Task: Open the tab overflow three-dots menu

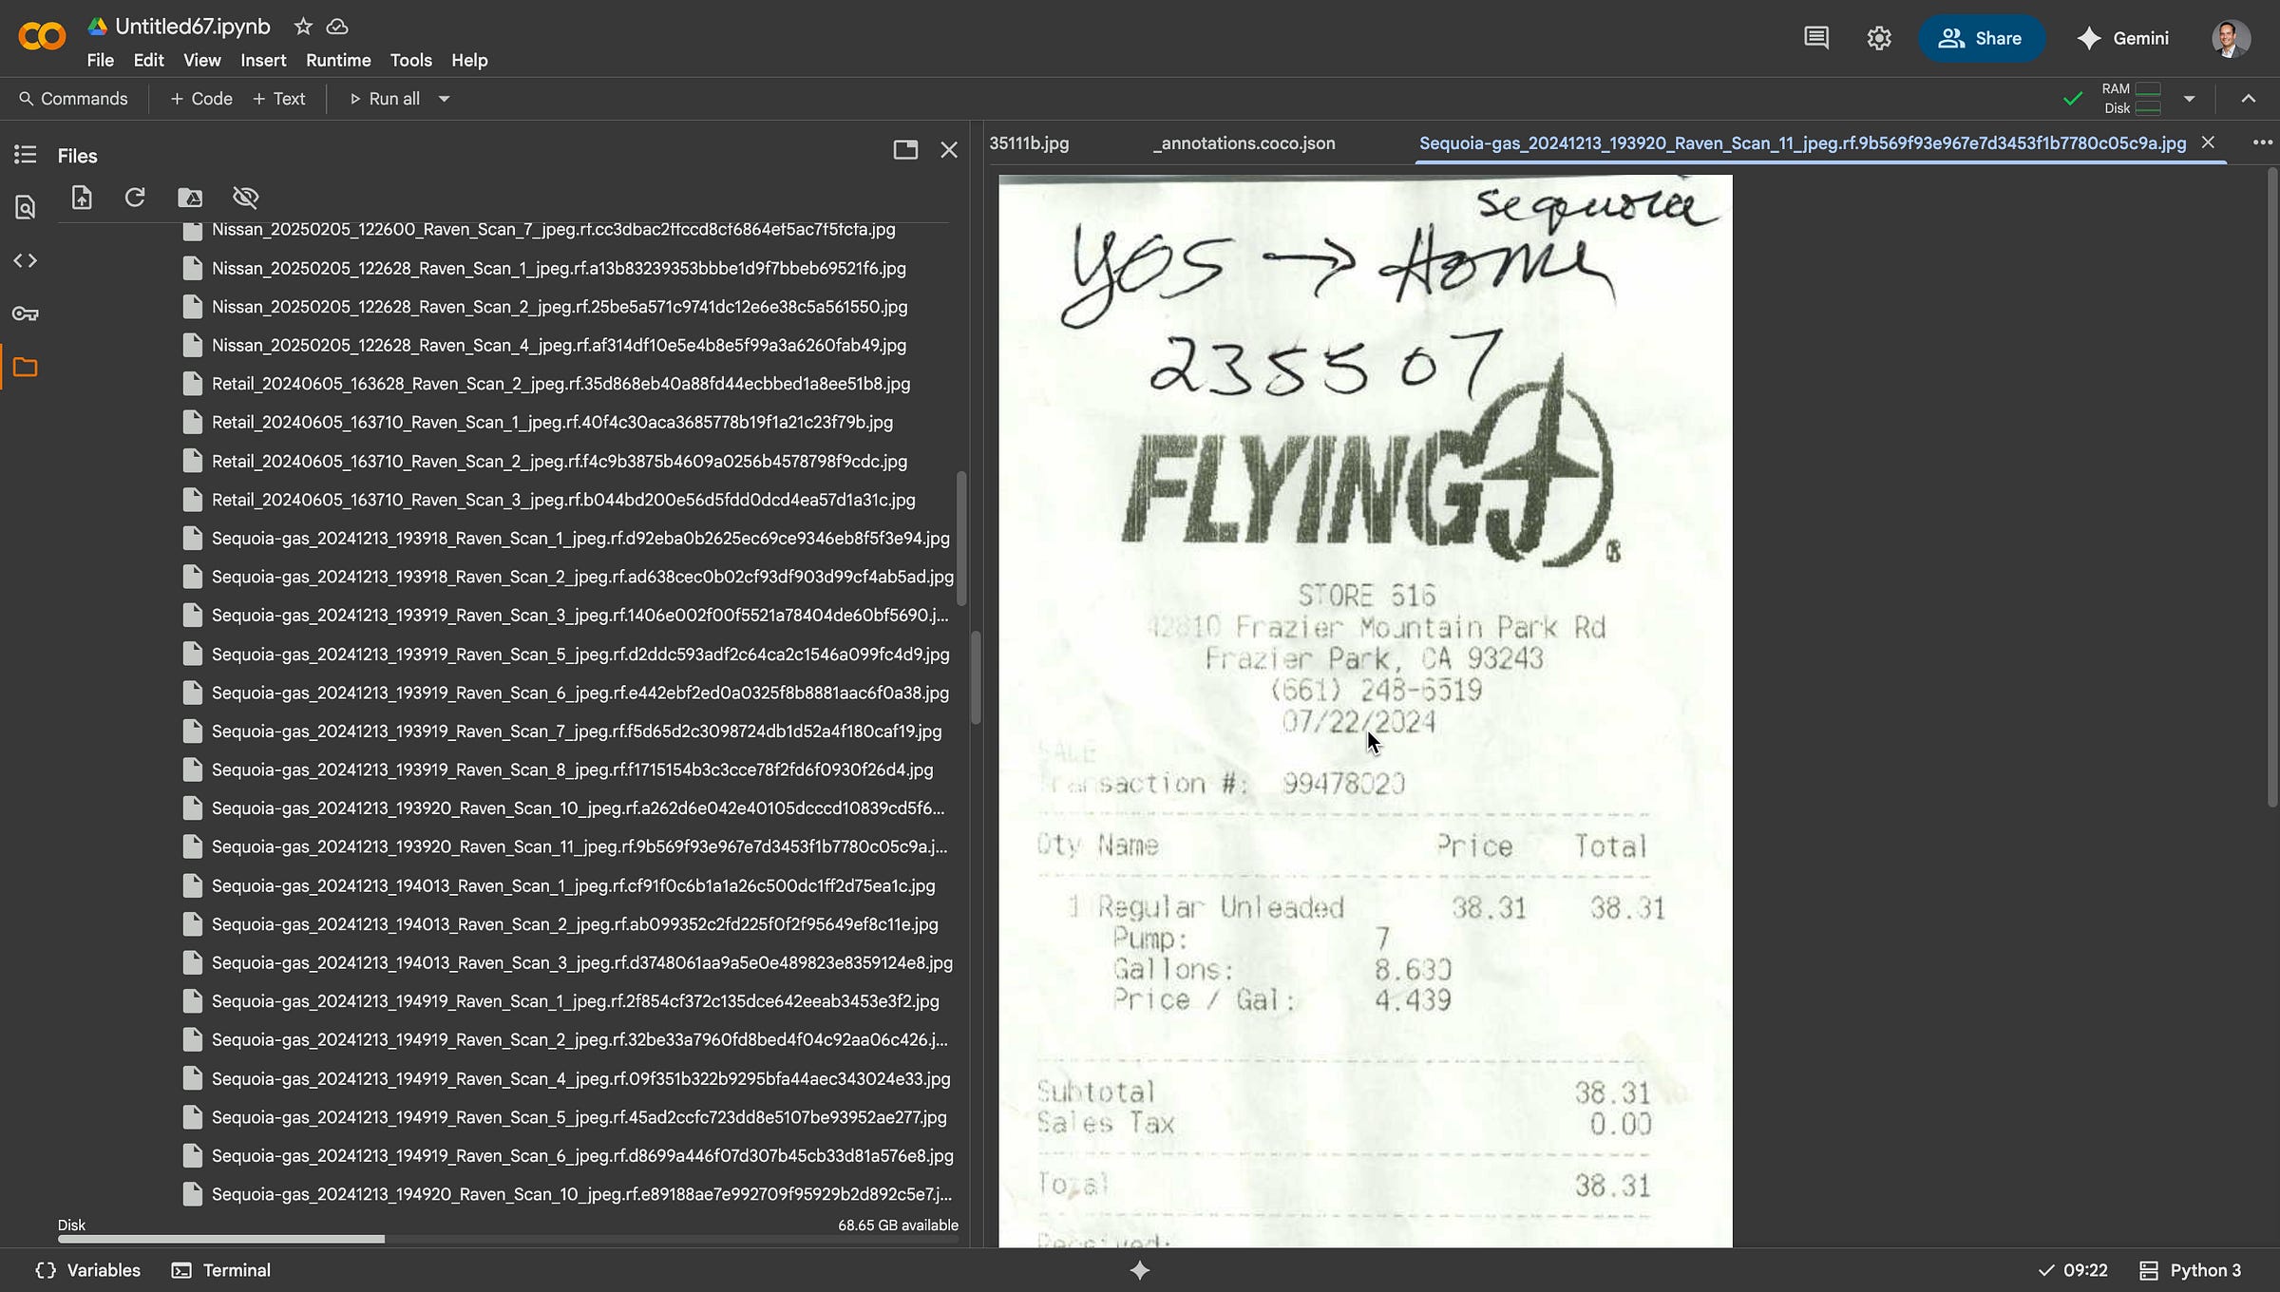Action: coord(2262,142)
